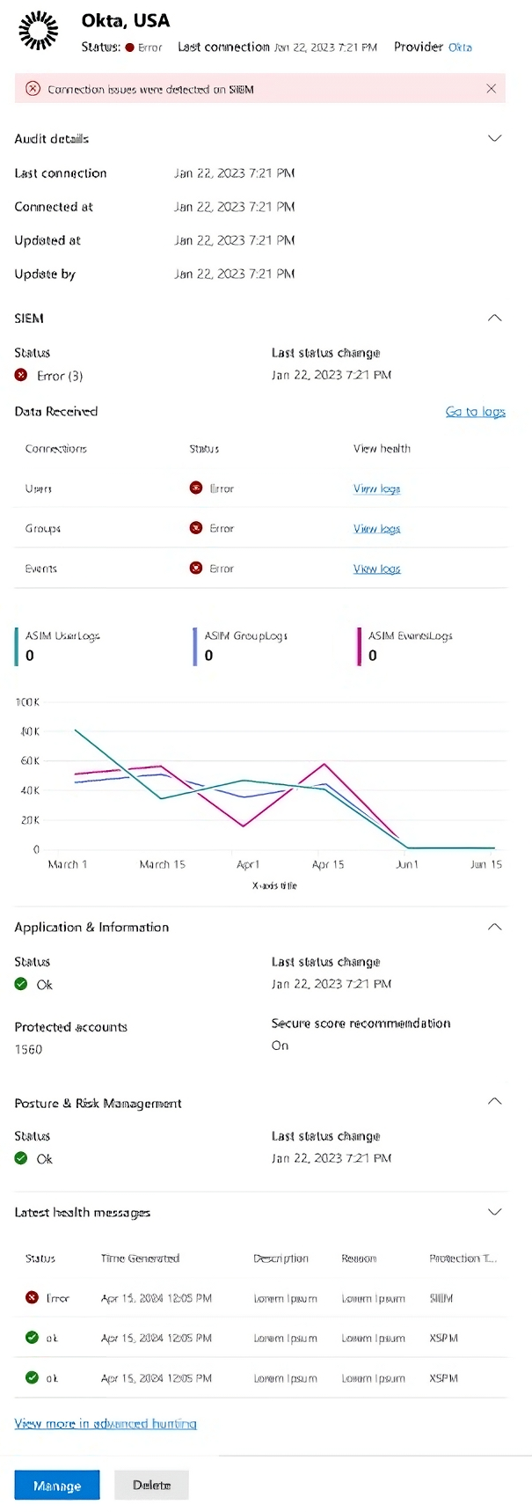Open View logs for the Users connection
Screen dimensions: 532x1512
376,488
